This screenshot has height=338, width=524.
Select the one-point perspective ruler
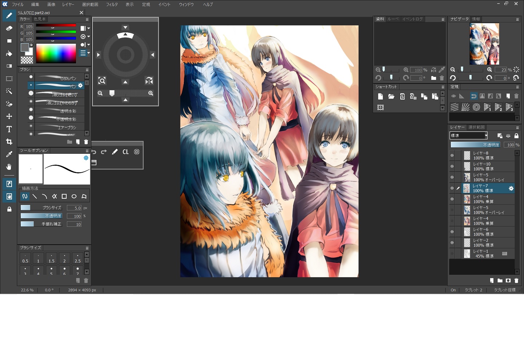[x=487, y=107]
